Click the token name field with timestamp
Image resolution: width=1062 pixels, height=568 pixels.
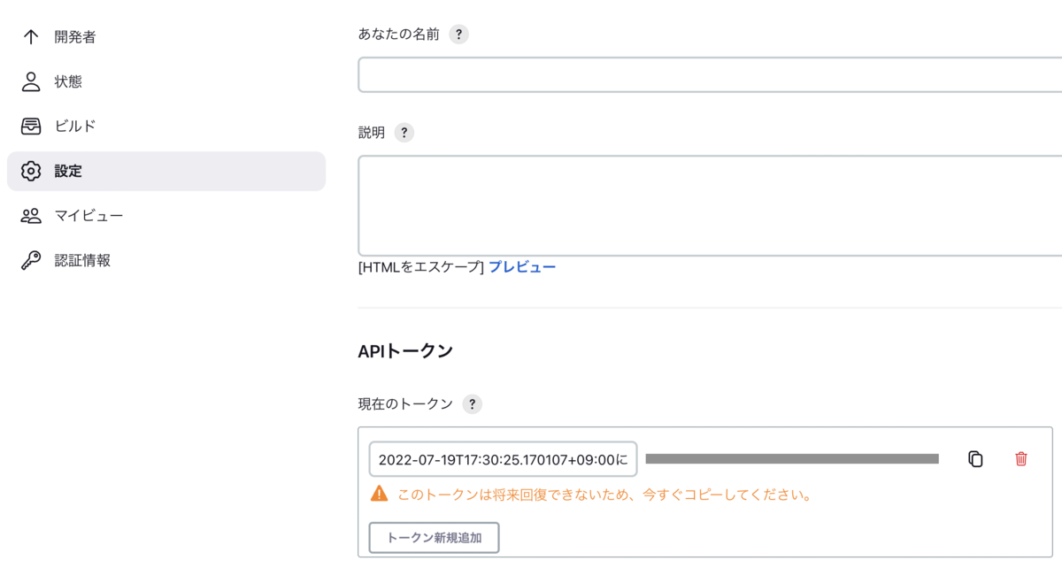coord(503,459)
